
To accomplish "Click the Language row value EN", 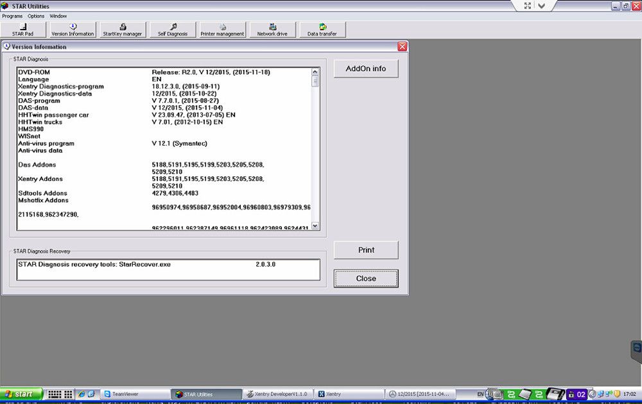I will click(157, 80).
